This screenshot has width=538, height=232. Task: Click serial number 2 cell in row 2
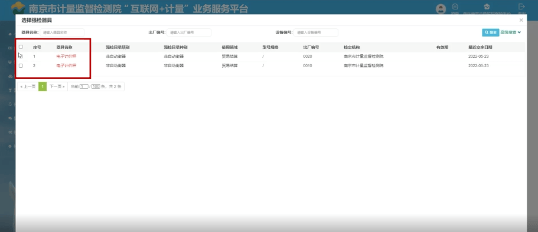coord(34,65)
